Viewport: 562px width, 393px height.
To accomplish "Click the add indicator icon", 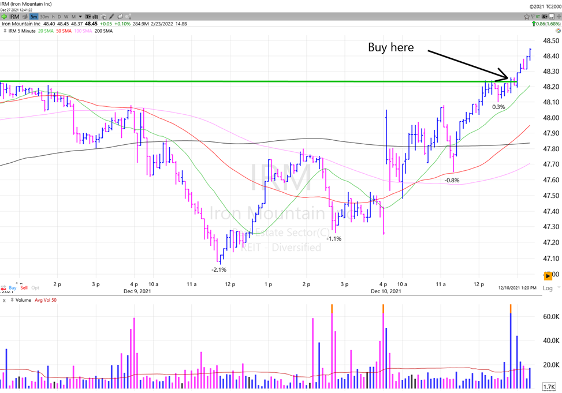I will click(x=103, y=17).
